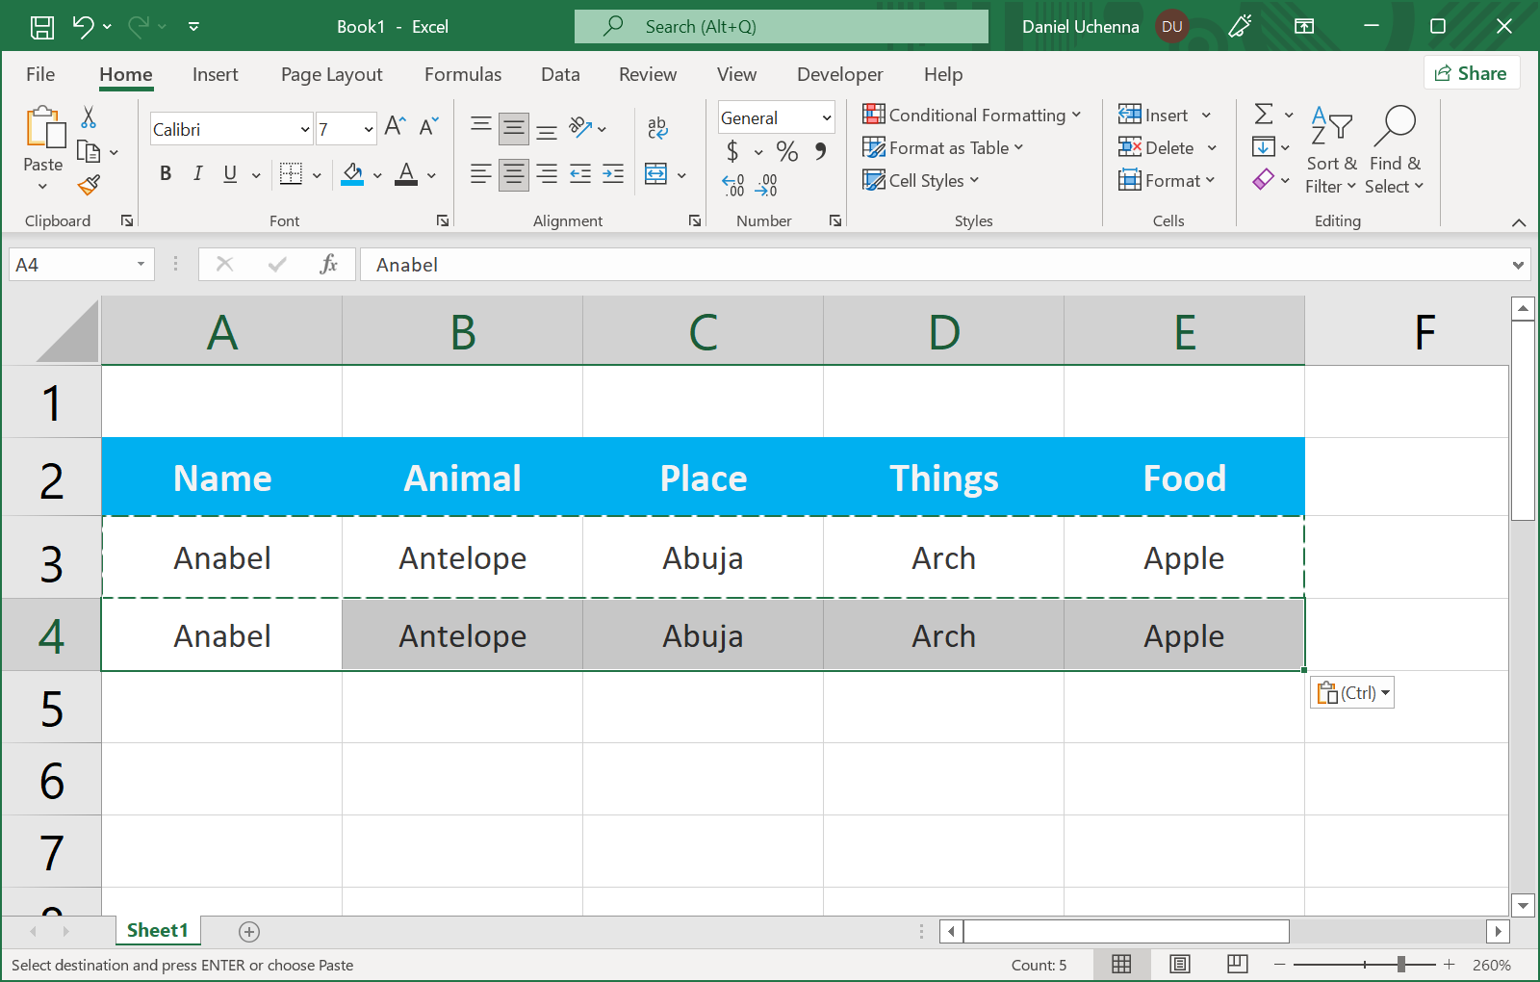Click the Cut scissors icon
Screen dimensions: 1540x982
89,117
